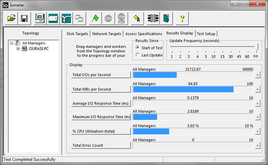Click the Total I/Os per Second progress bar
This screenshot has height=165, width=268.
[193, 75]
